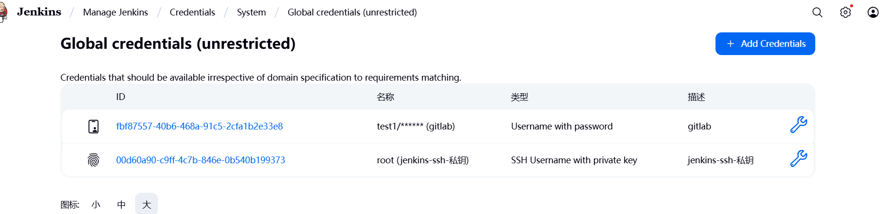The height and width of the screenshot is (214, 886).
Task: Click the ID column header
Action: click(x=121, y=97)
